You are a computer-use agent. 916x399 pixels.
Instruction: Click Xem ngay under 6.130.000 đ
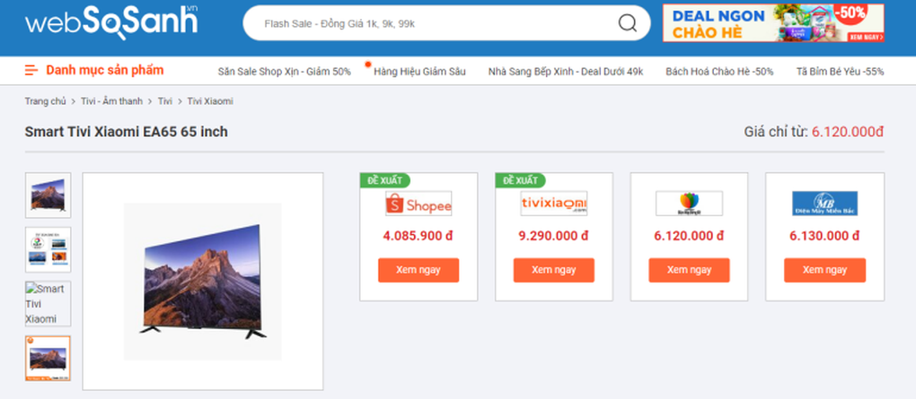825,270
